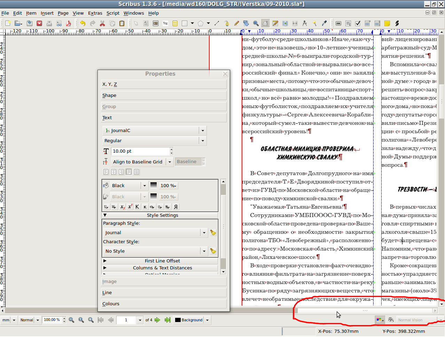Open the Extras menu

pyautogui.click(x=95, y=13)
